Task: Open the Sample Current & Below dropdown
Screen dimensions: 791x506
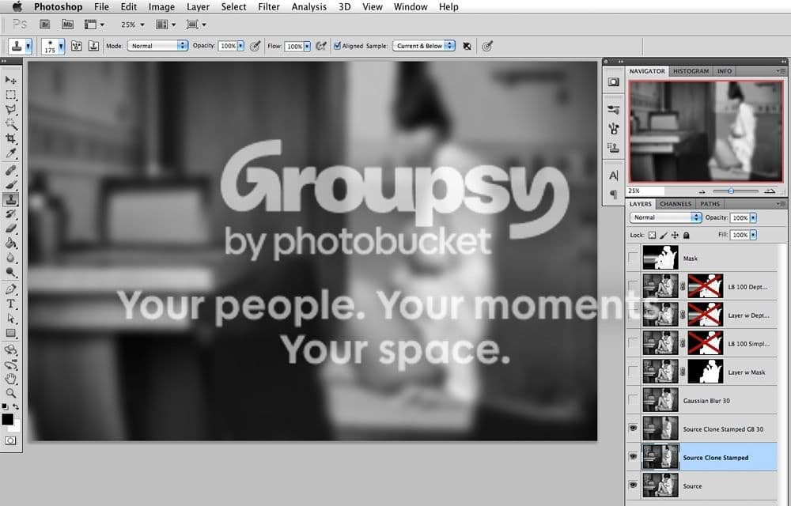Action: click(x=424, y=46)
